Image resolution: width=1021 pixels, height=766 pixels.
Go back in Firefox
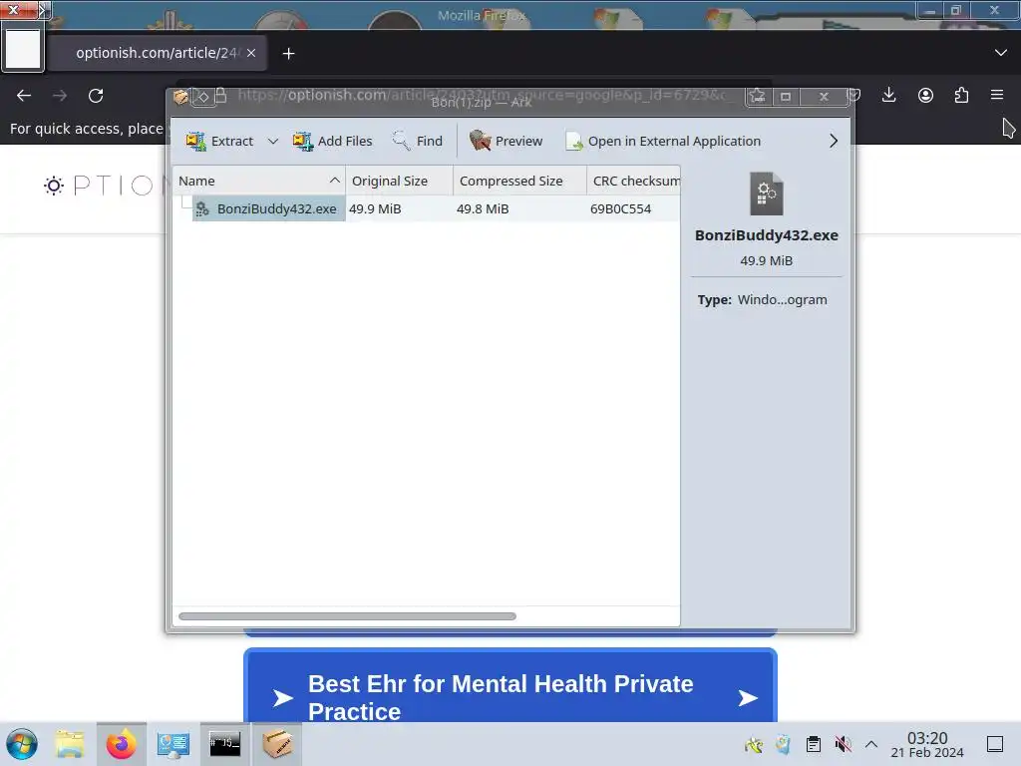[x=24, y=96]
